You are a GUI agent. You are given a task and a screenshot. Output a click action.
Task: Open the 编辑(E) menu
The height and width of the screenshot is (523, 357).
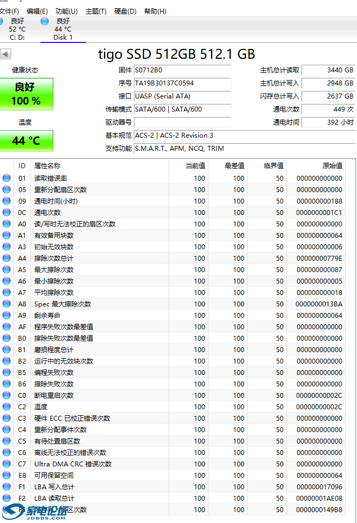(x=37, y=11)
